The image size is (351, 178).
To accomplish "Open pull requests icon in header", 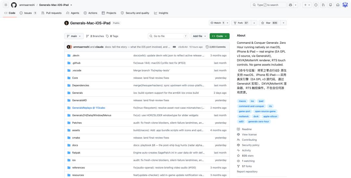I will coord(323,5).
